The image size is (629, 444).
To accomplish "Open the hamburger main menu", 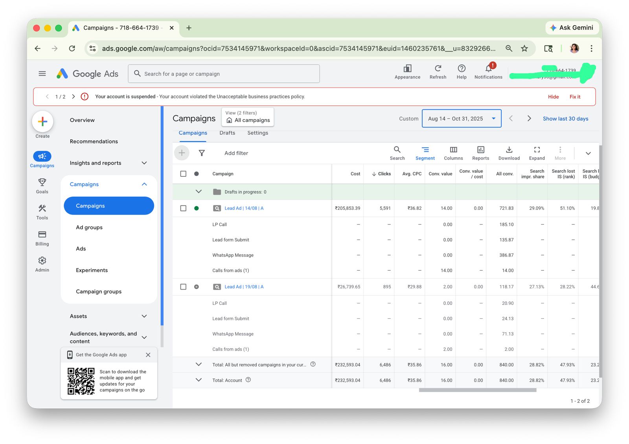I will [42, 73].
